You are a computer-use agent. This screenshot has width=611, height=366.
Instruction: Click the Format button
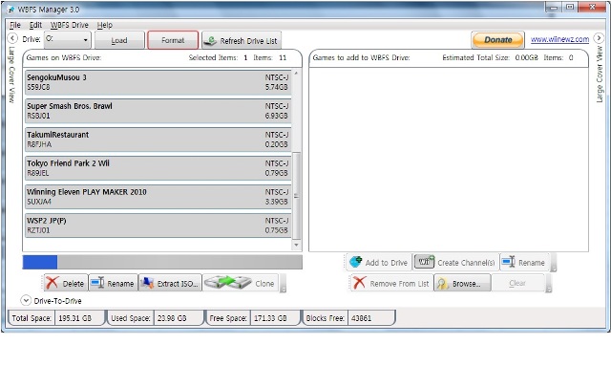(x=173, y=40)
